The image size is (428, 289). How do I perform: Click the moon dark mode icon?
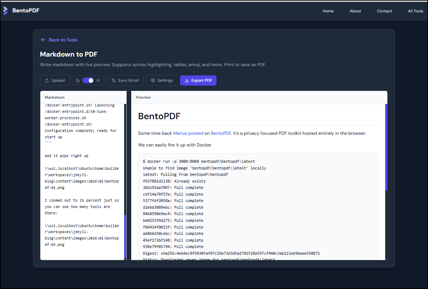point(77,81)
